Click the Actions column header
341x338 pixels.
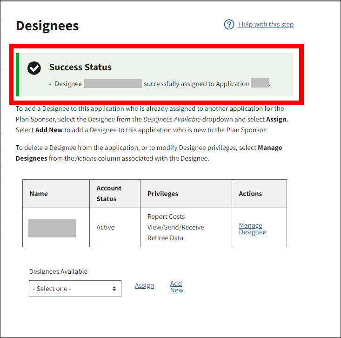tap(250, 194)
